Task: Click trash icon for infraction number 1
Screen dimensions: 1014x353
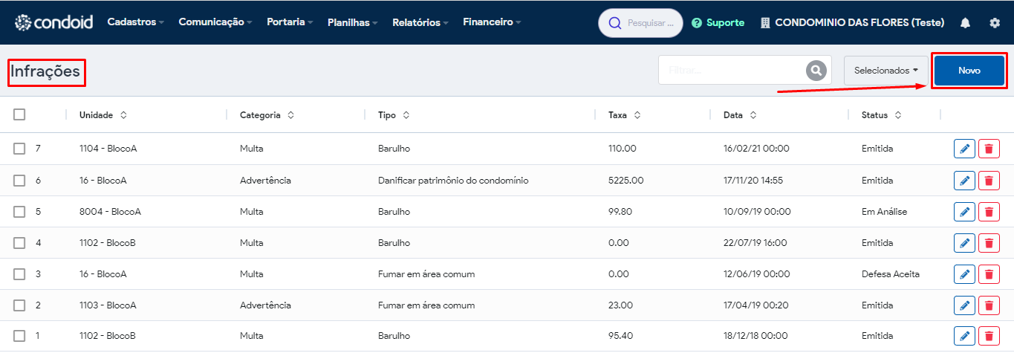Action: pos(989,336)
